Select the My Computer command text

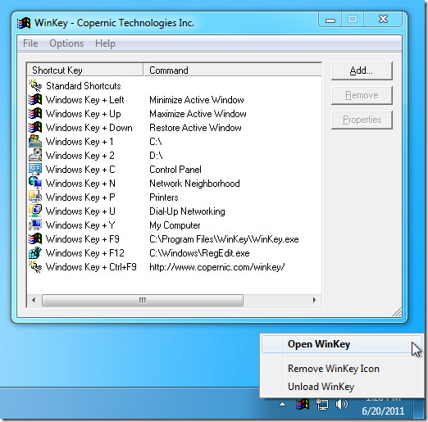[175, 225]
